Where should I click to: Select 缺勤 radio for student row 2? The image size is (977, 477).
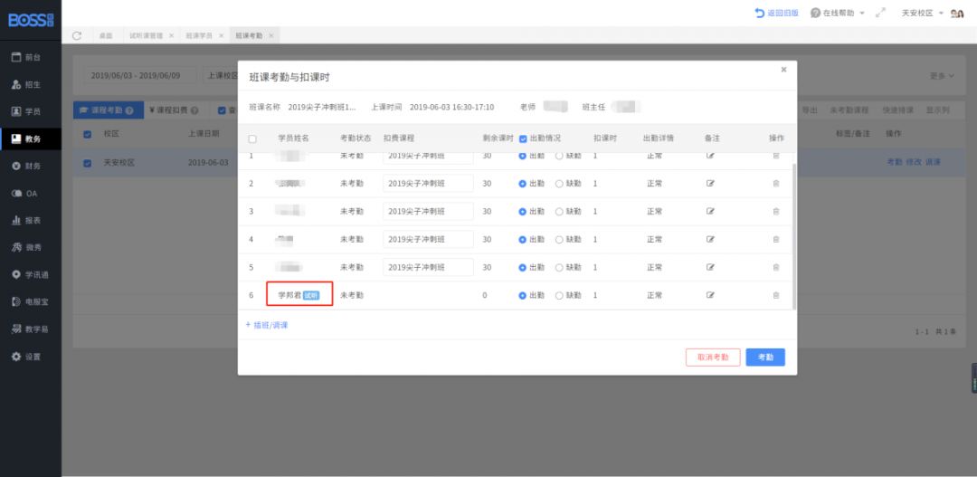click(x=559, y=184)
